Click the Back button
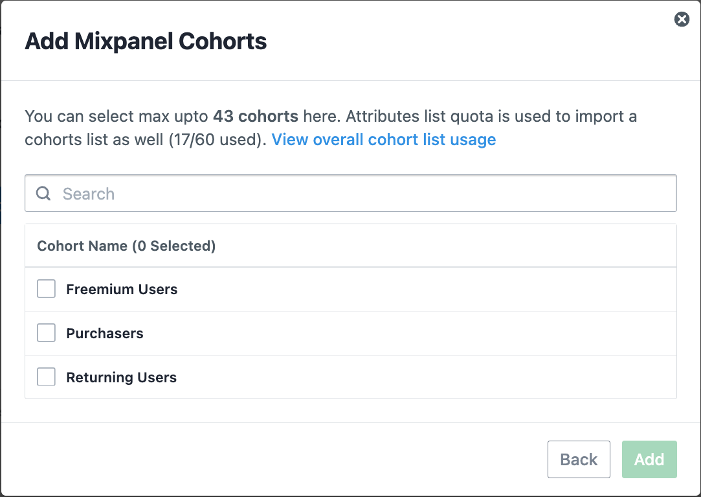This screenshot has height=497, width=701. coord(579,459)
